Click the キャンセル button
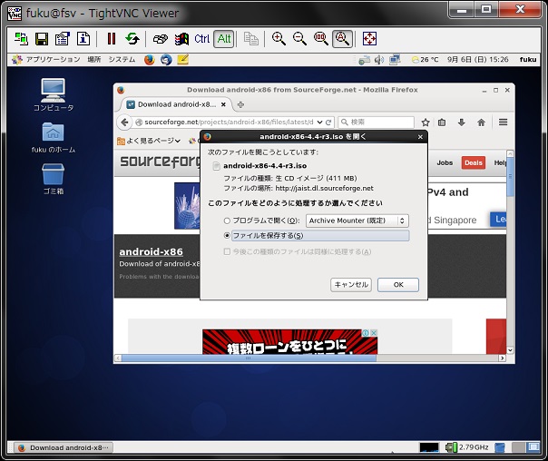 click(351, 285)
